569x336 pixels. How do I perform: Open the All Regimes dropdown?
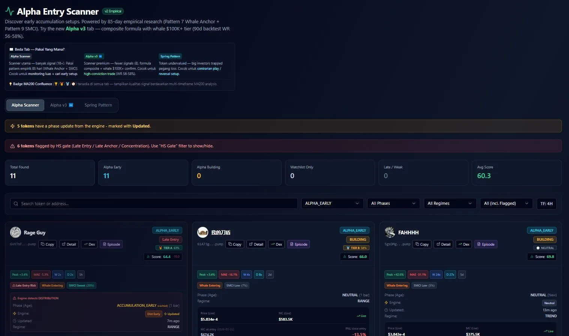pos(450,203)
